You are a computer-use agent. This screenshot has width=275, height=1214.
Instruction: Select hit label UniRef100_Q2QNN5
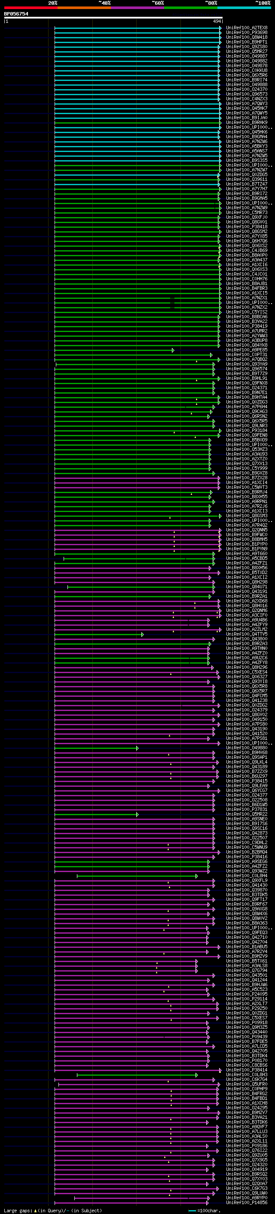[x=246, y=530]
